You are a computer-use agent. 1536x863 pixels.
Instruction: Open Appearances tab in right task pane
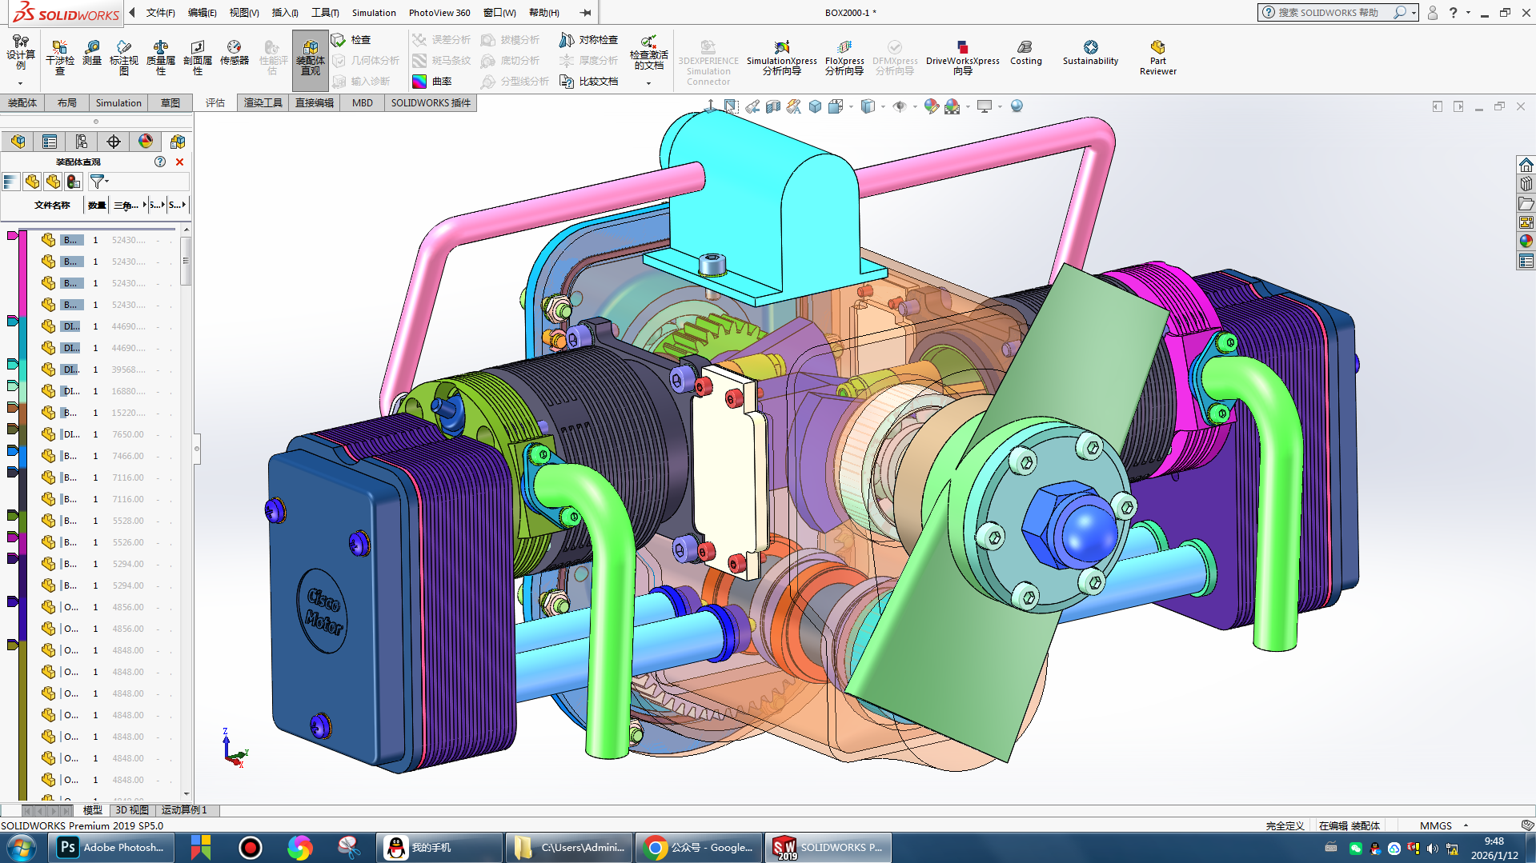coord(1526,241)
